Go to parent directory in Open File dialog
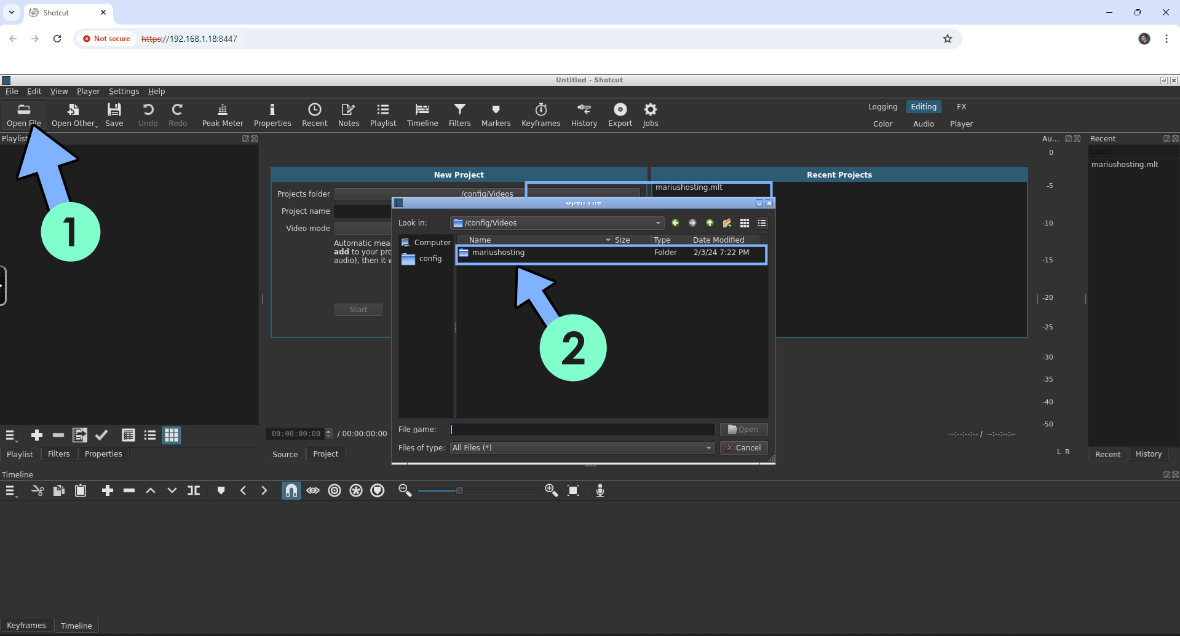The width and height of the screenshot is (1180, 636). [710, 223]
